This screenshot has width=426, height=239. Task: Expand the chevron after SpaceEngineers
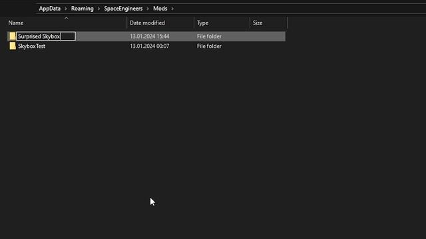click(148, 9)
